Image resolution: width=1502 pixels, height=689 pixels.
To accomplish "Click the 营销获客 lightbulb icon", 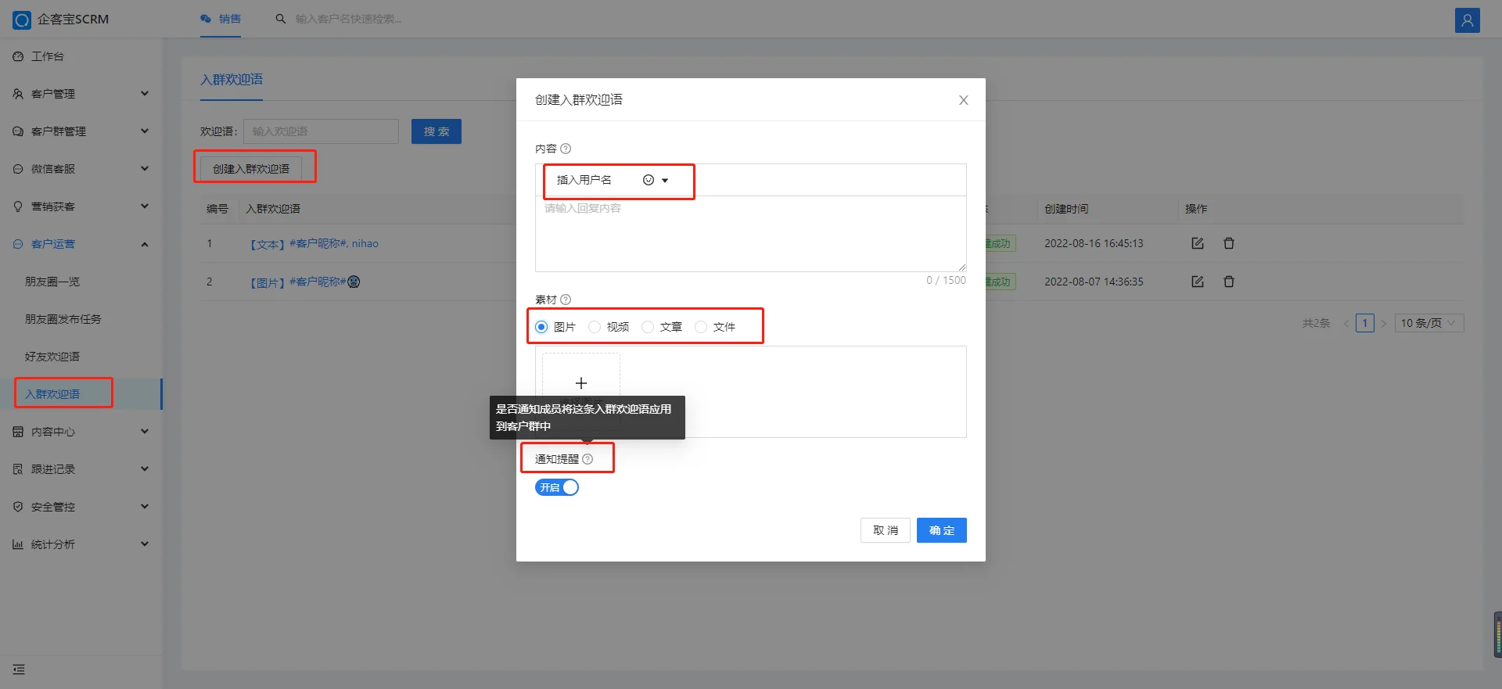I will click(18, 206).
